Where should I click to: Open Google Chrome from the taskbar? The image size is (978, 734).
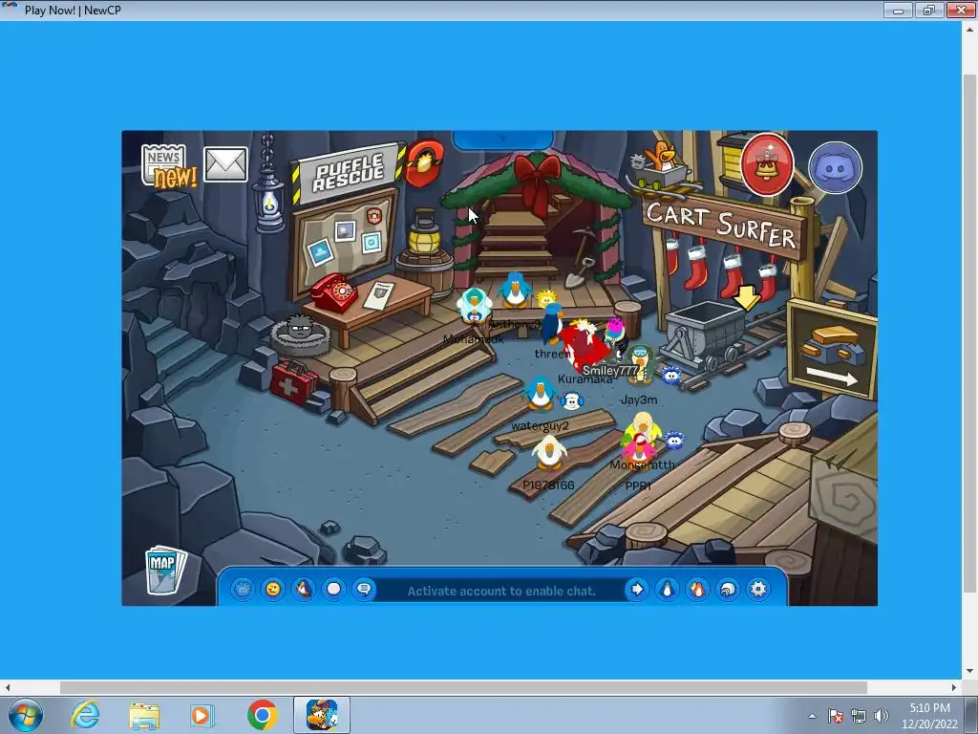(262, 715)
